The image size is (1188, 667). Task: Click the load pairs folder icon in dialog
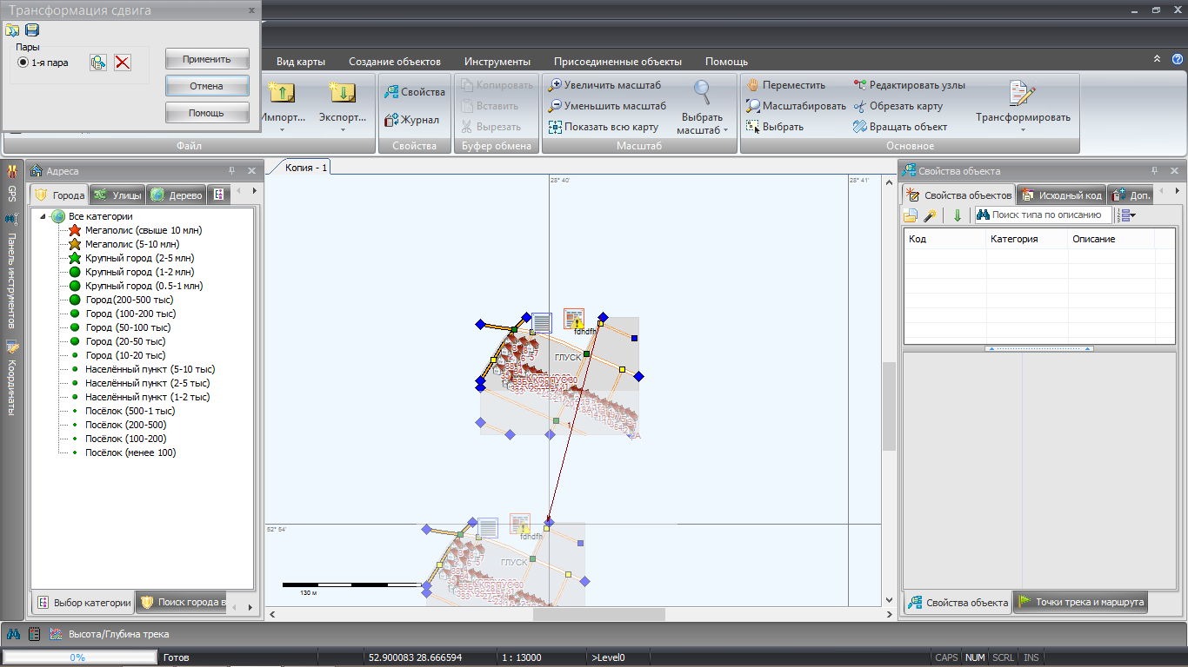pyautogui.click(x=13, y=30)
